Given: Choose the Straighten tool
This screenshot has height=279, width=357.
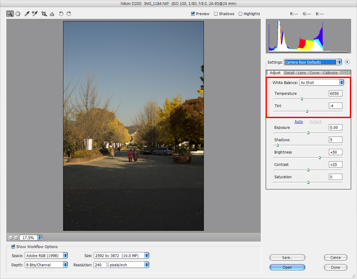Looking at the screenshot, I should point(52,14).
